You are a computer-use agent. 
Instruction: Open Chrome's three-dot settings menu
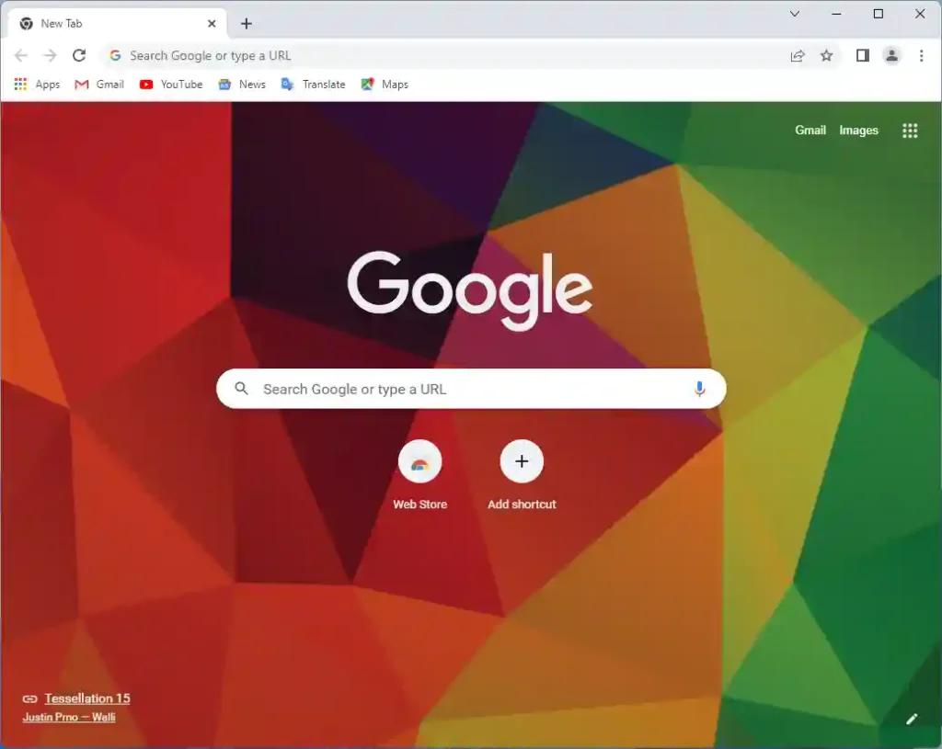(x=922, y=55)
